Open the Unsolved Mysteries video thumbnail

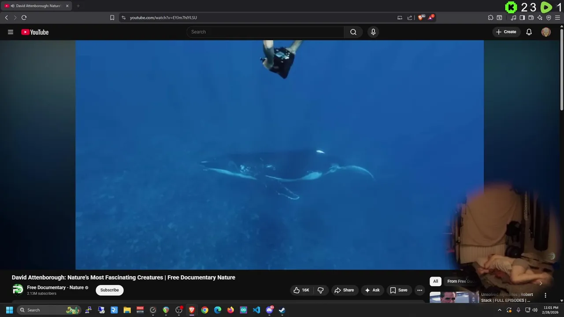point(454,298)
